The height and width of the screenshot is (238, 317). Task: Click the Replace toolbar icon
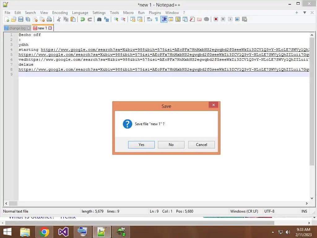tap(106, 19)
